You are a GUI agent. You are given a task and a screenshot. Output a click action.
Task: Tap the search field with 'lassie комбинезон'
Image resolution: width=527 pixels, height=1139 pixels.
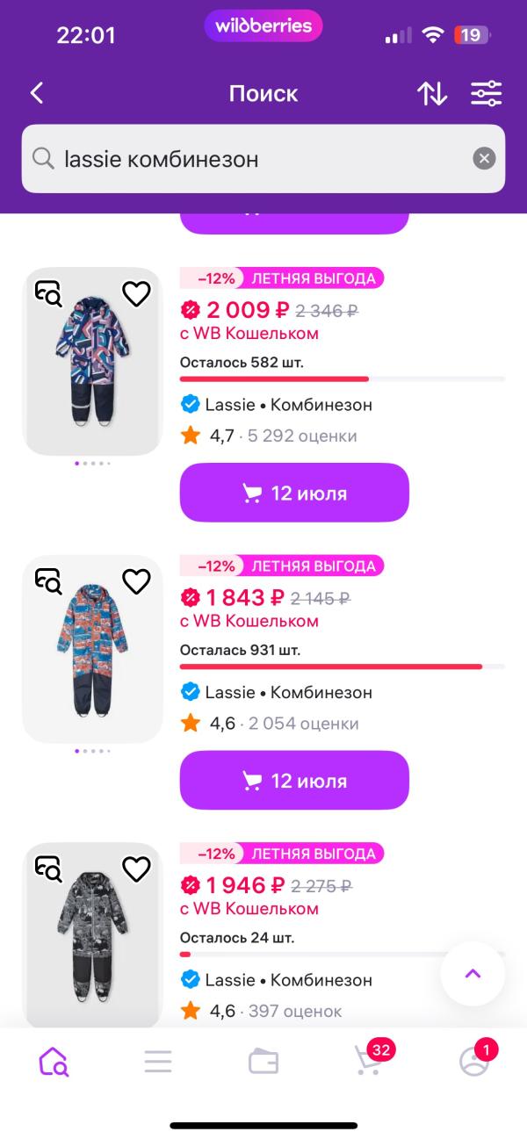[255, 159]
